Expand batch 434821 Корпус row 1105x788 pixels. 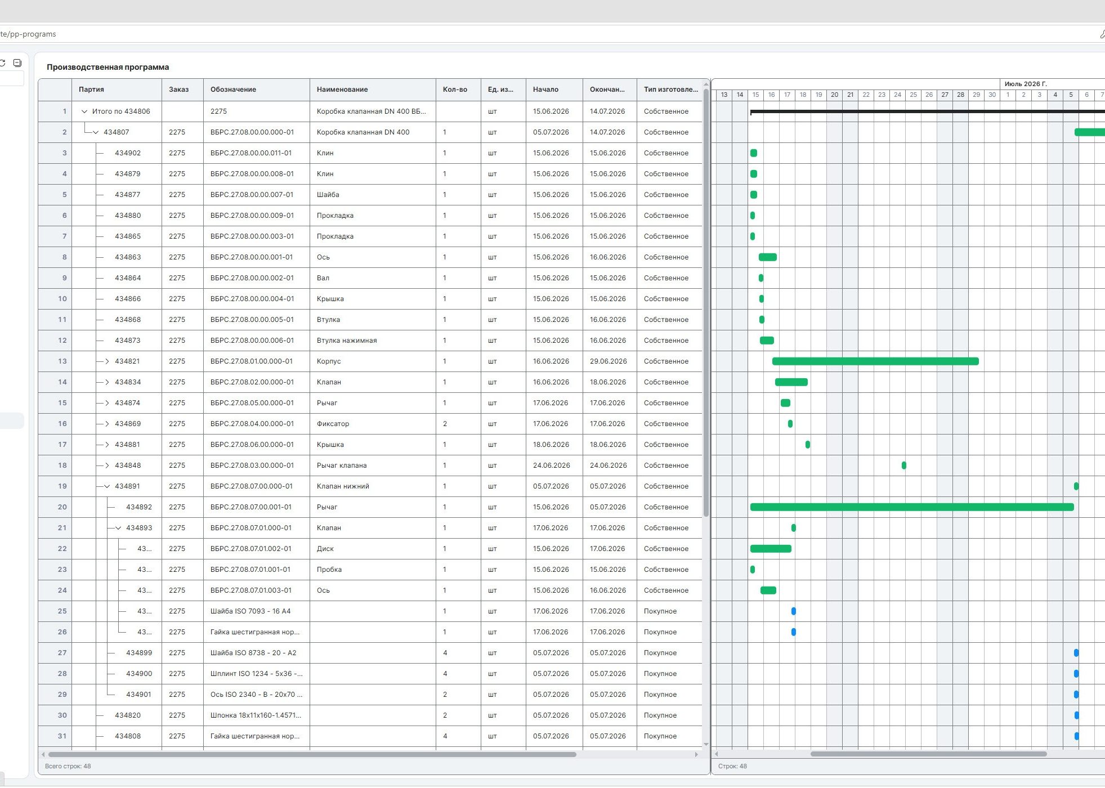tap(107, 361)
